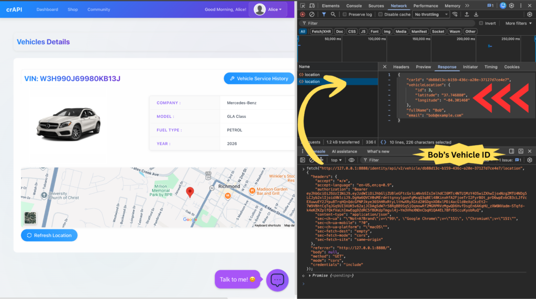The height and width of the screenshot is (299, 536).
Task: Open the Headers tab of request
Action: pos(401,67)
